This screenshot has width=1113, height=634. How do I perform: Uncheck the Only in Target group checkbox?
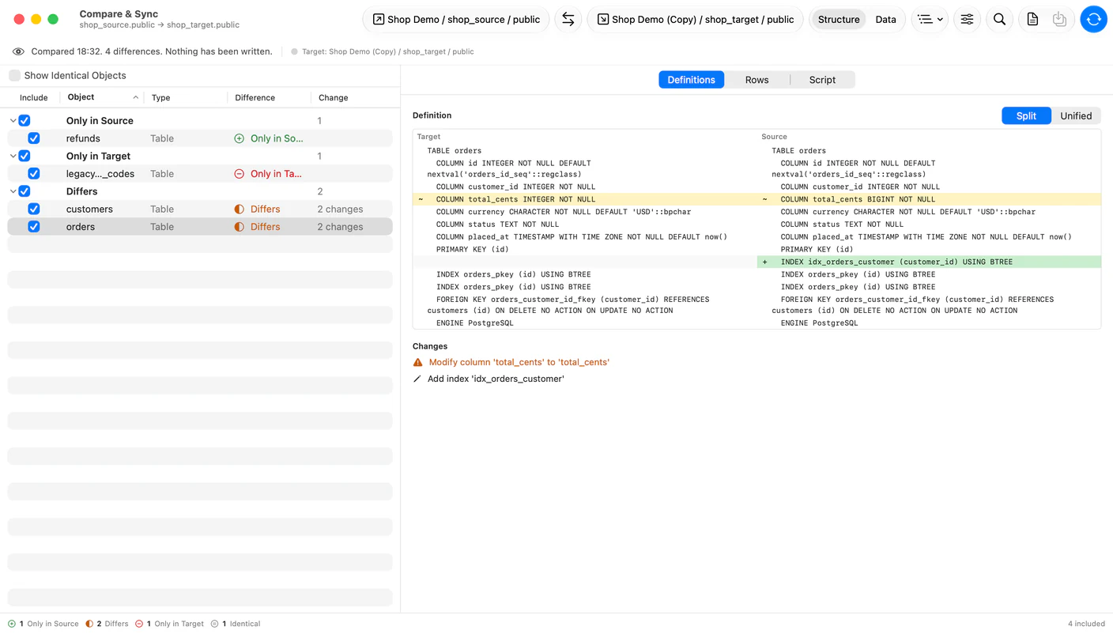coord(25,157)
